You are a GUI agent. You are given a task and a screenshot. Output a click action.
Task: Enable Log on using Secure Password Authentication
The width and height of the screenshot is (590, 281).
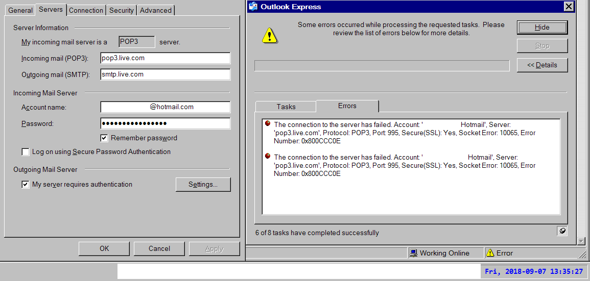26,152
